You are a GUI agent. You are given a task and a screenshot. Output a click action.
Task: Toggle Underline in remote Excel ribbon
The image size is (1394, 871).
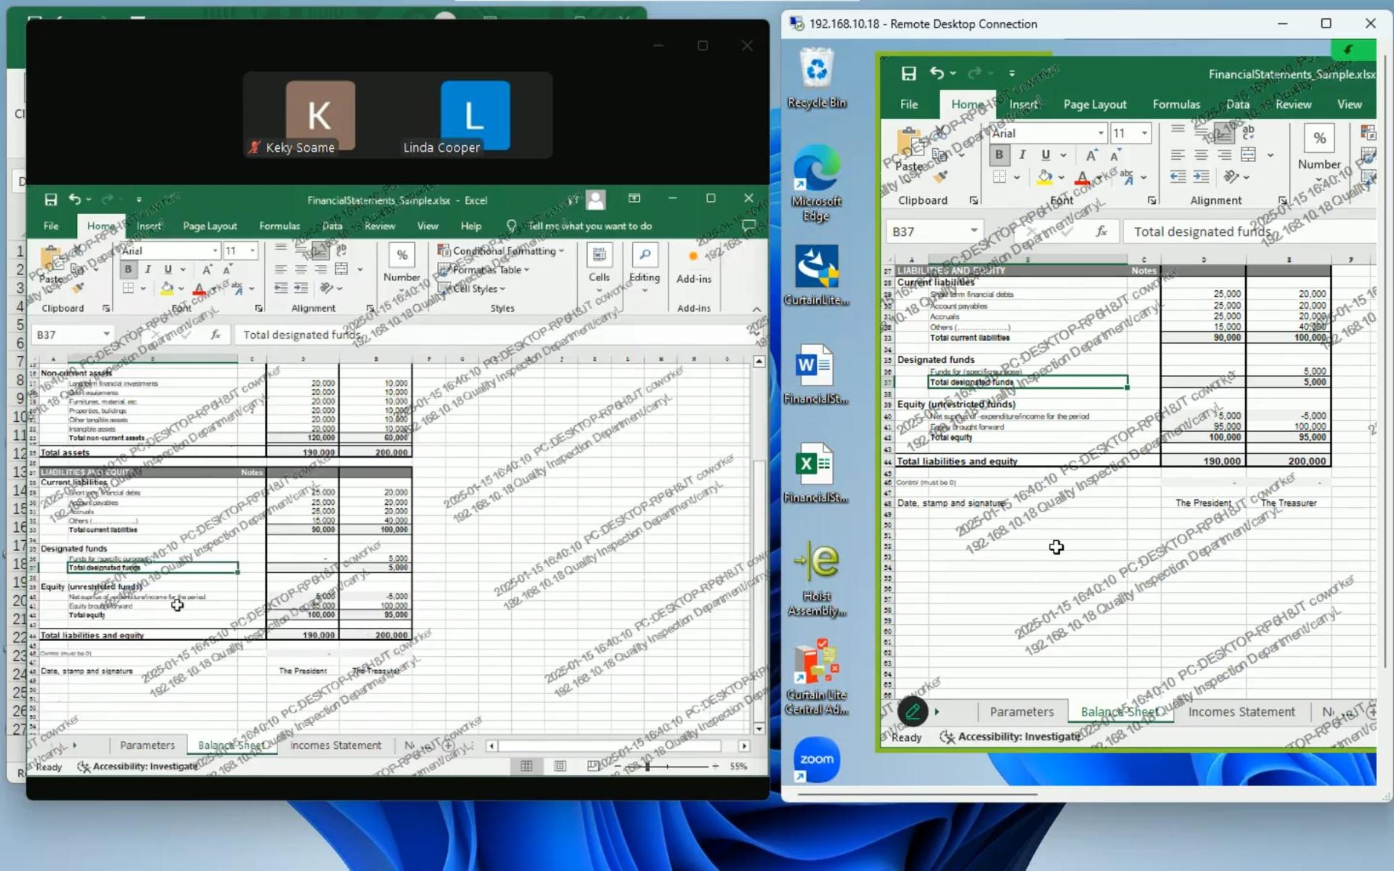click(1045, 155)
